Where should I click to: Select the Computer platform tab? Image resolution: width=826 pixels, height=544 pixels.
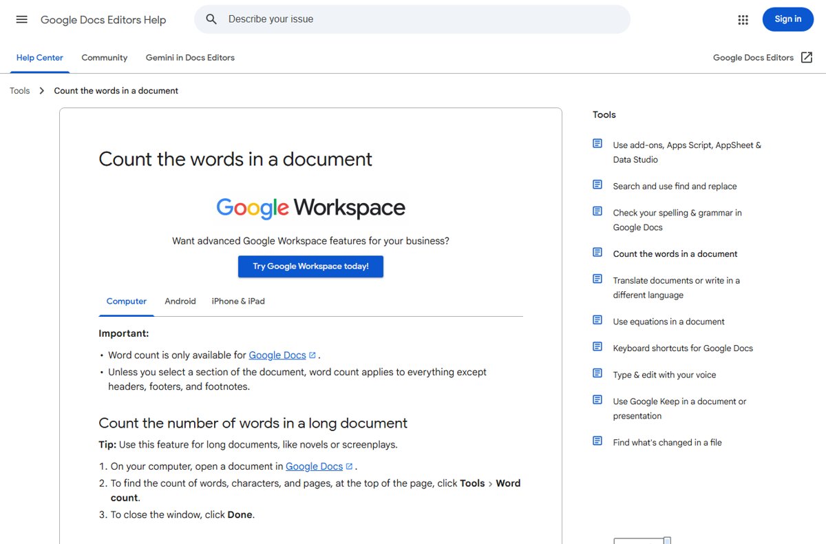coord(127,302)
